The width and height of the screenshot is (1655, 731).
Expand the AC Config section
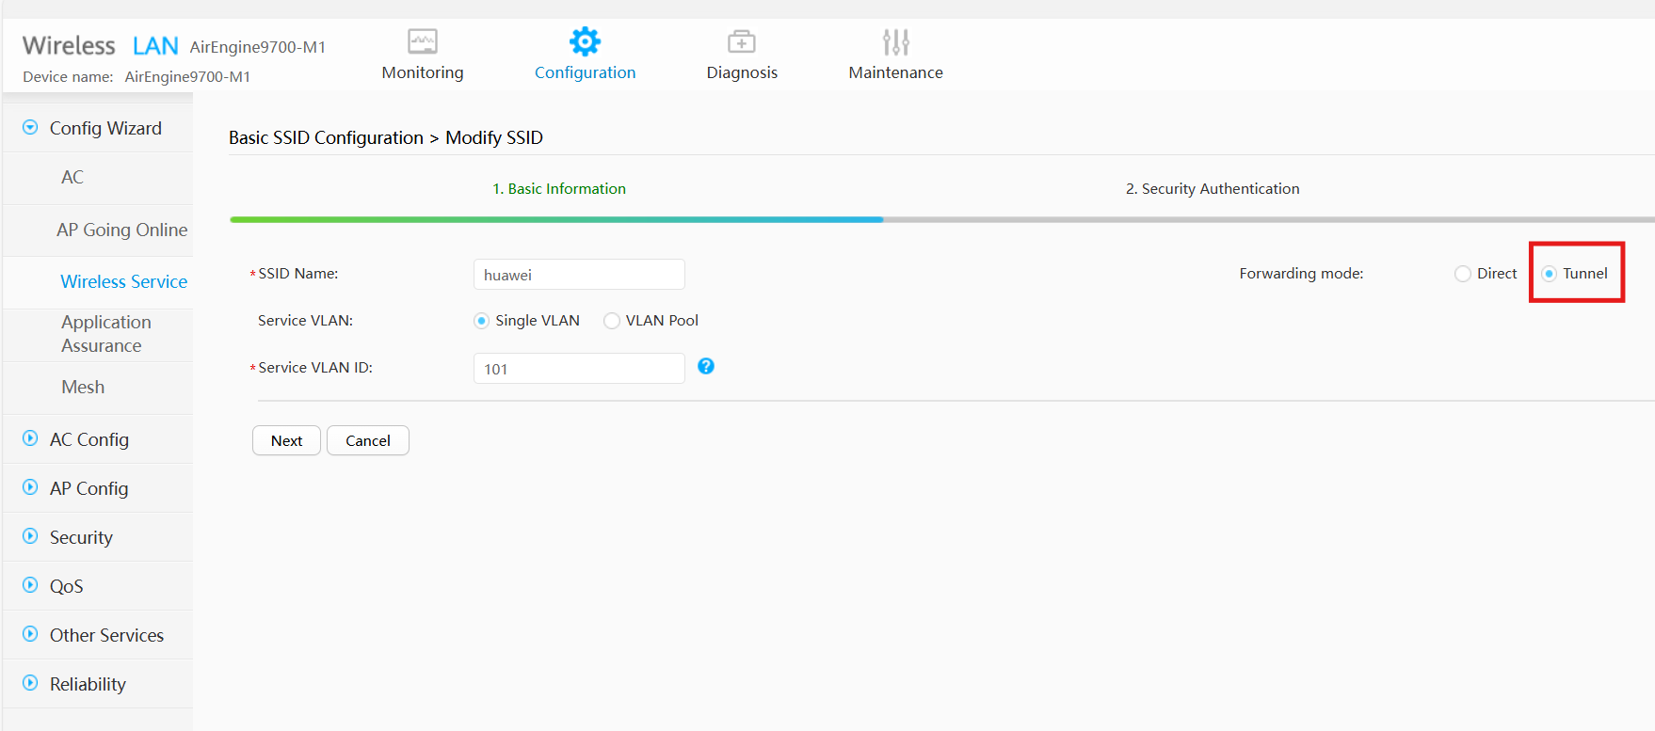point(30,438)
